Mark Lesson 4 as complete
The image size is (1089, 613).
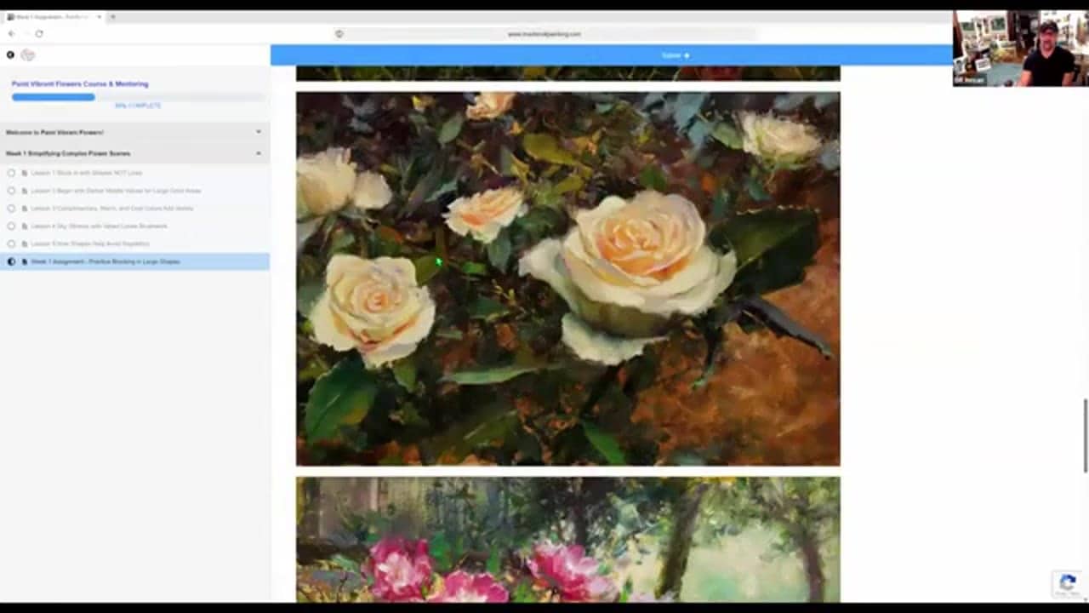click(11, 226)
